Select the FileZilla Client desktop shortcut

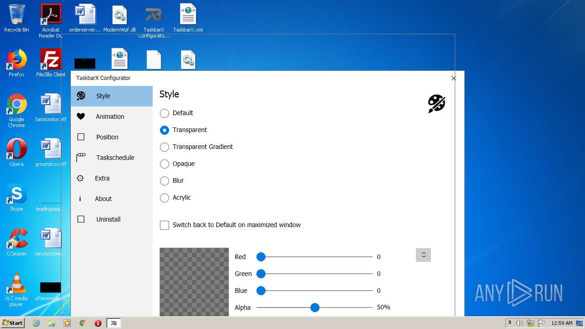51,63
